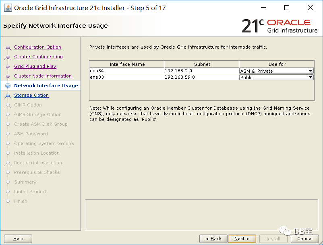323x245 pixels.
Task: Click the Installation Location disabled step
Action: click(37, 153)
